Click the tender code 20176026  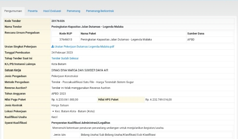[58, 21]
